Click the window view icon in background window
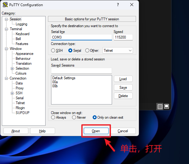The height and width of the screenshot is (164, 189). [x=167, y=106]
